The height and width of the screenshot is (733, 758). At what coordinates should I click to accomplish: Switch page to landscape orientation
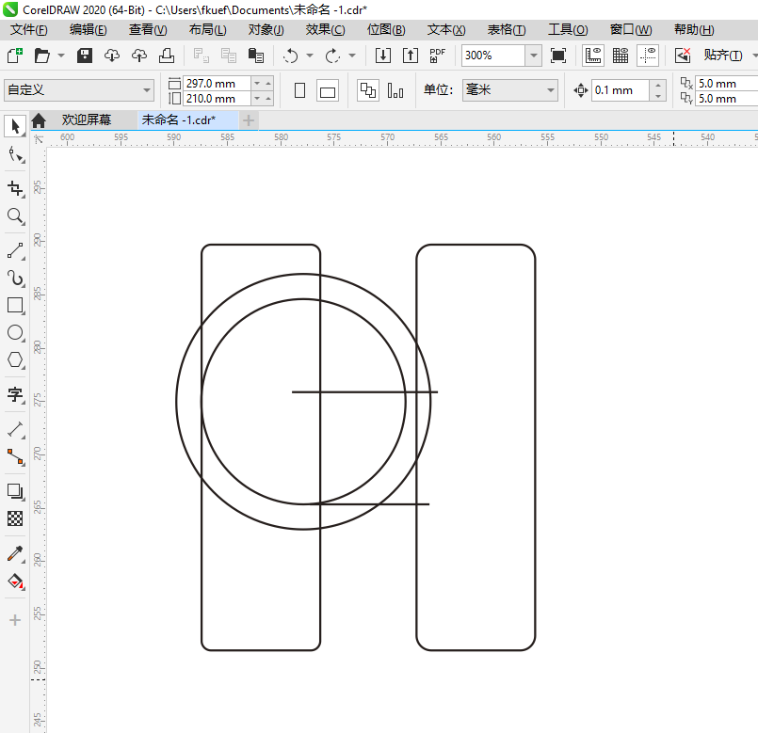click(x=328, y=90)
